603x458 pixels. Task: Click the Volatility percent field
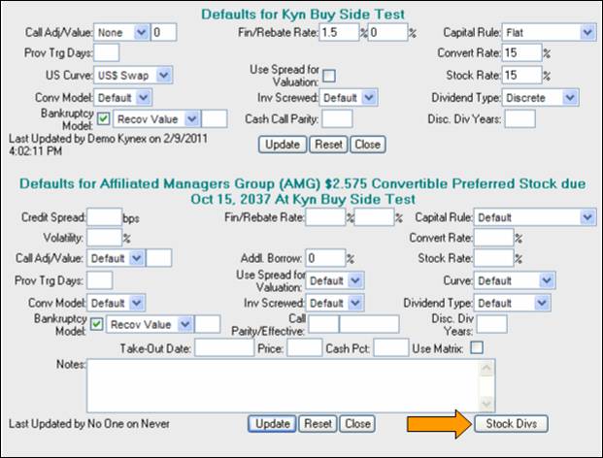coord(105,238)
